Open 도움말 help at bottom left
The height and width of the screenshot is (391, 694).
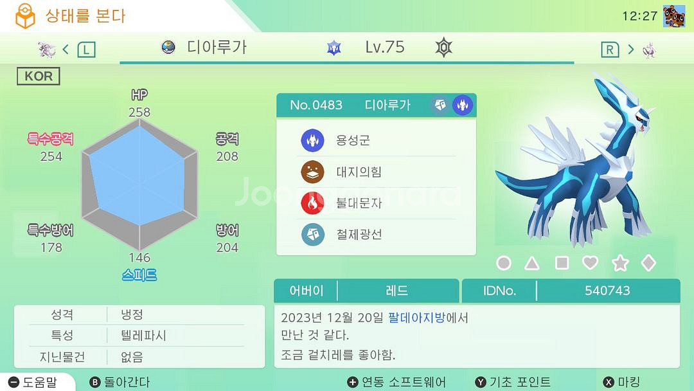(x=33, y=382)
